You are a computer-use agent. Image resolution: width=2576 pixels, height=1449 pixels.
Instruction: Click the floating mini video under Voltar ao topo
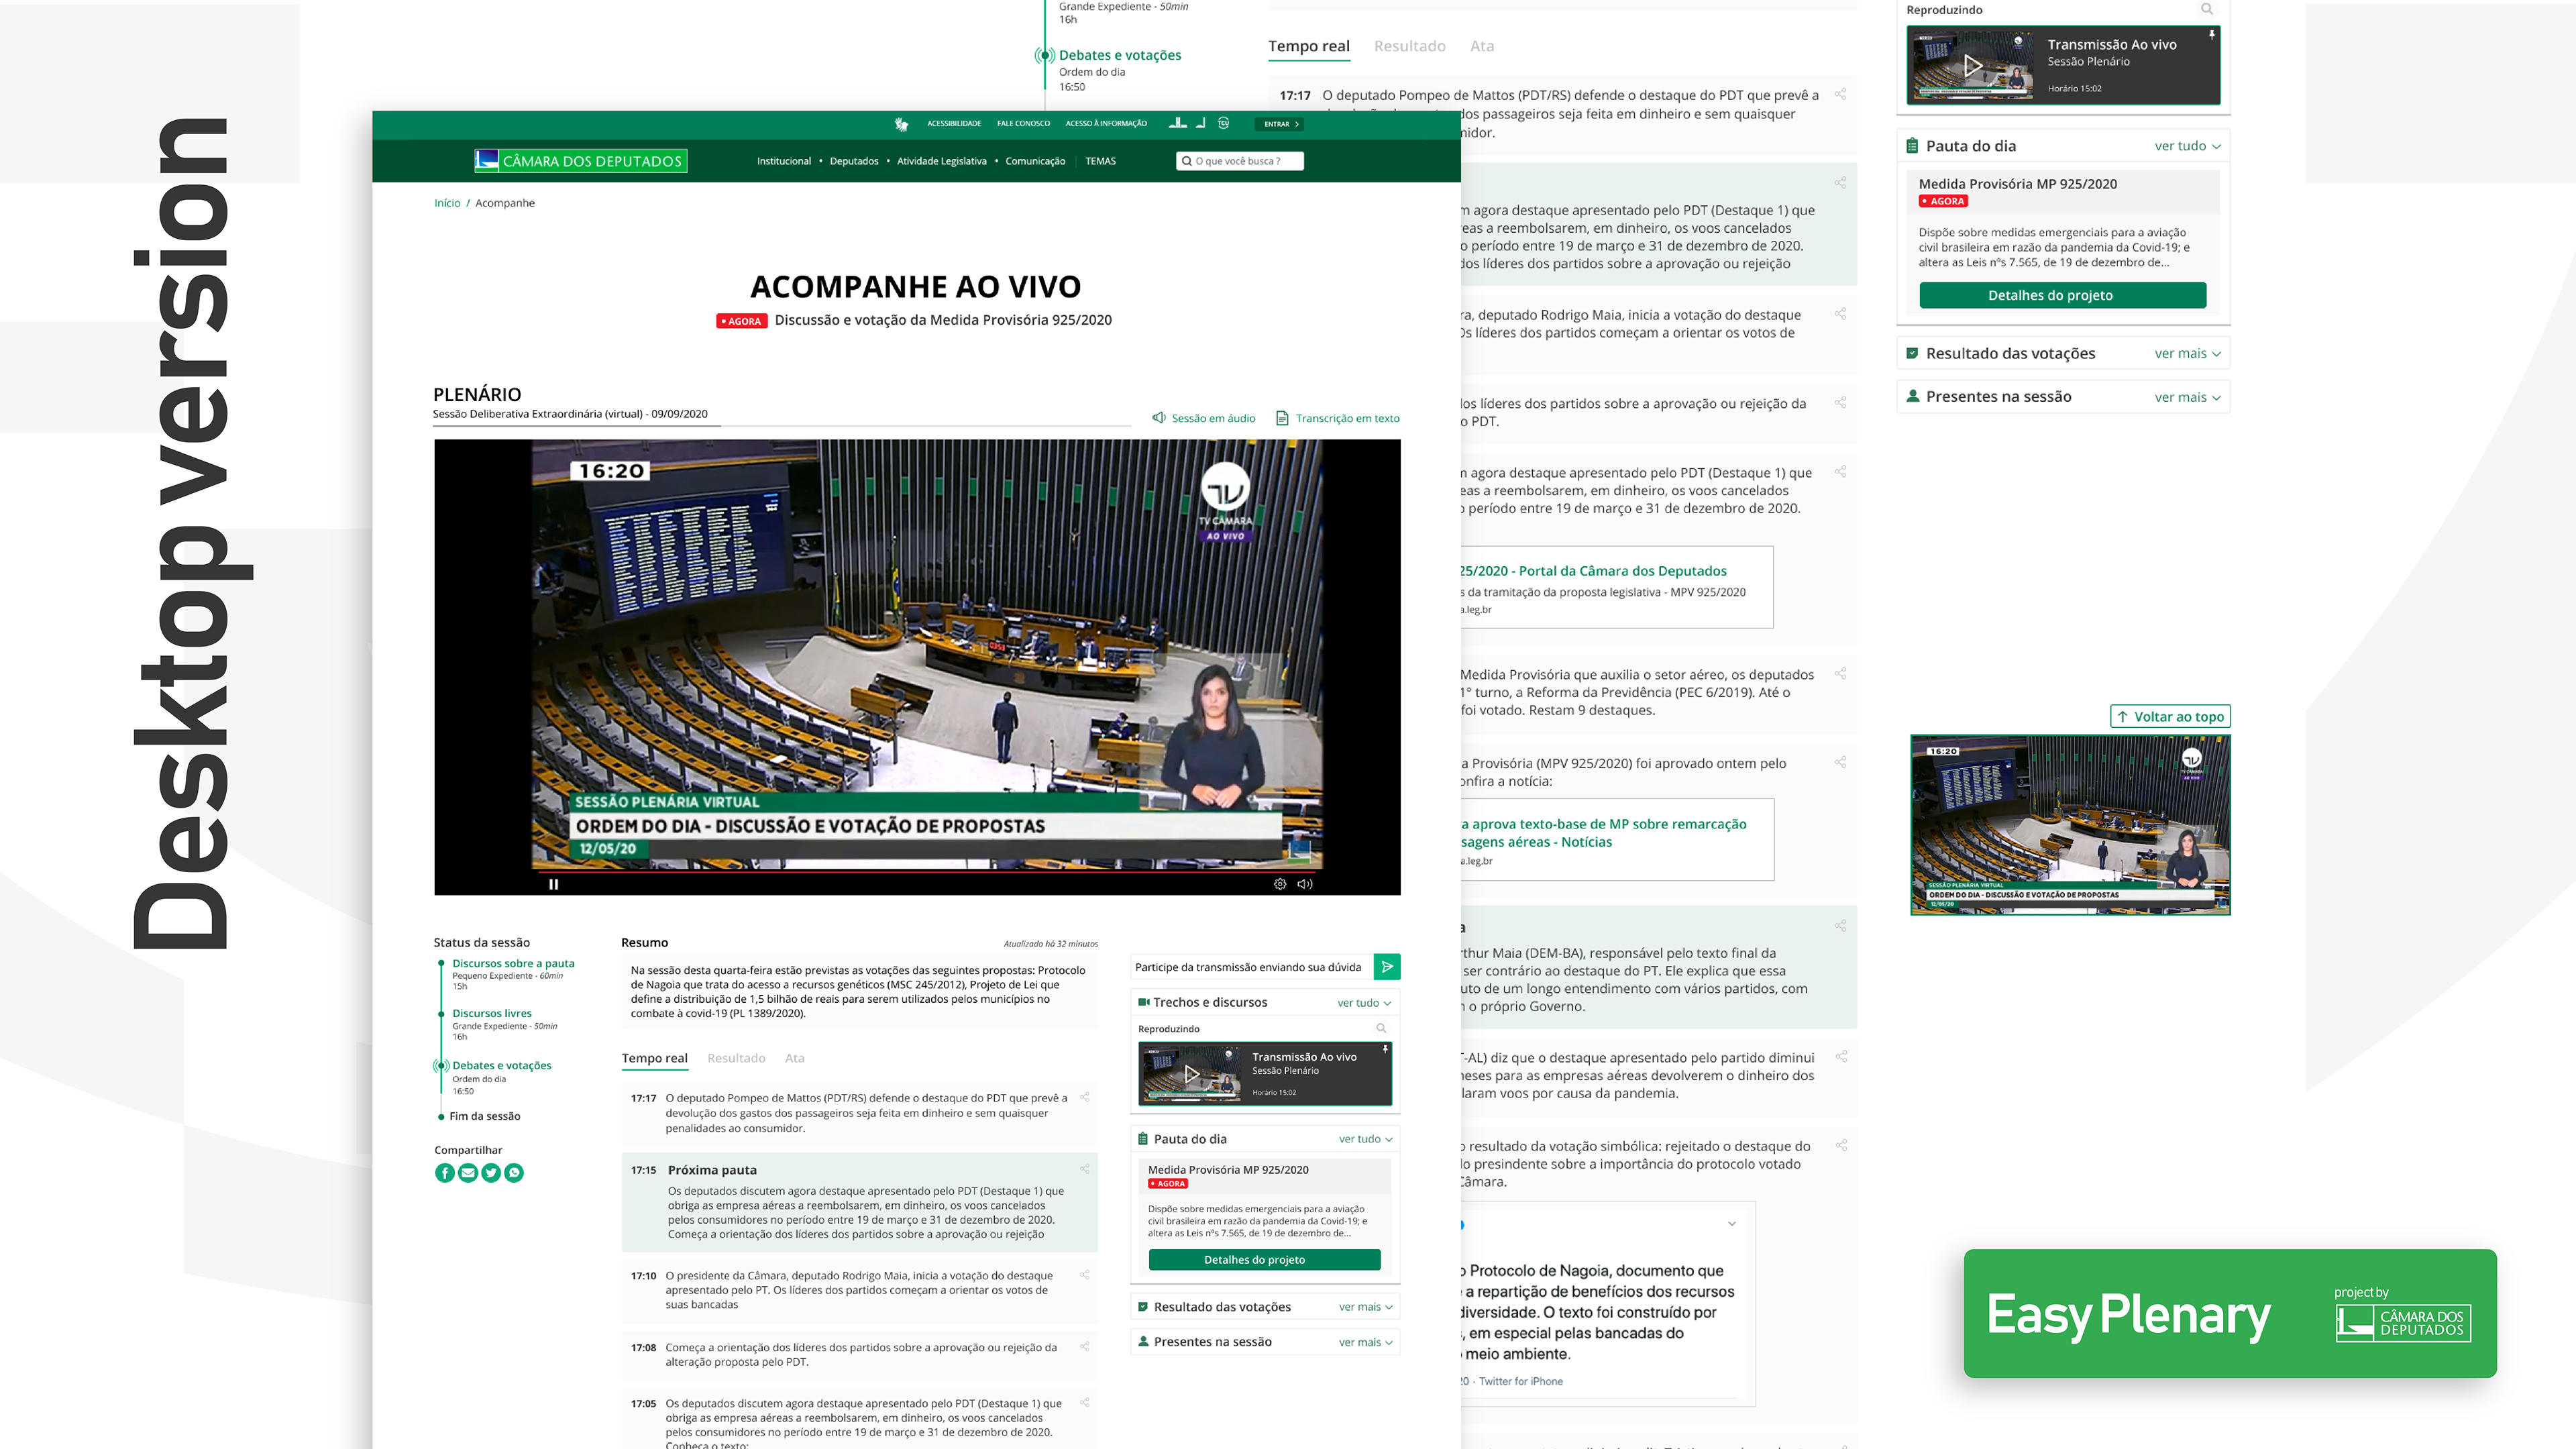2070,825
